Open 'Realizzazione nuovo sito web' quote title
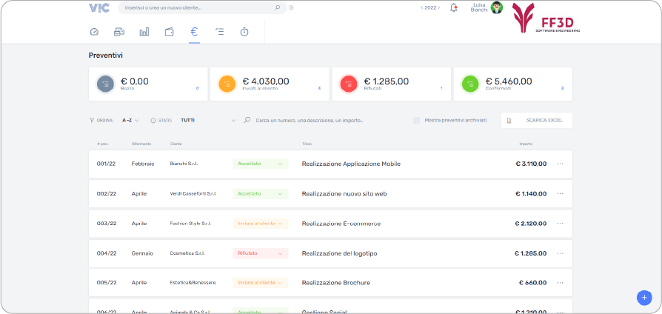This screenshot has width=662, height=314. coord(344,194)
